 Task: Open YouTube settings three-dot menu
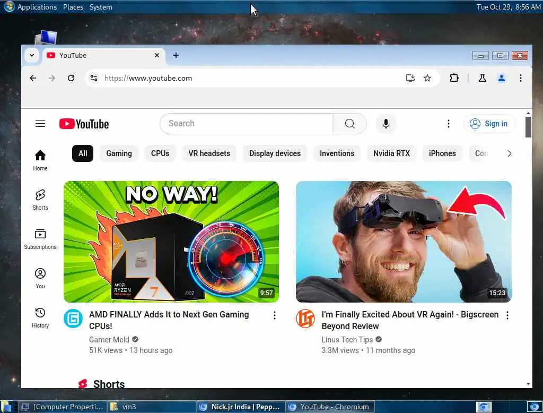coord(449,124)
